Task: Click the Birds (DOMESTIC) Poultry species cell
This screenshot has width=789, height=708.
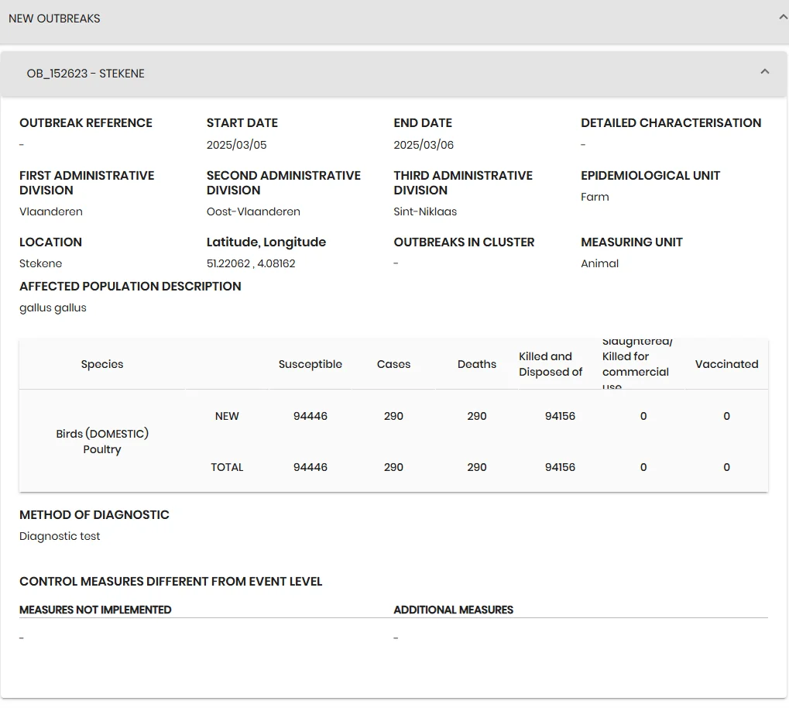Action: [102, 441]
